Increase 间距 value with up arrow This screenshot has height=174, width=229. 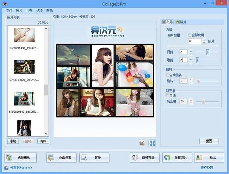click(191, 51)
